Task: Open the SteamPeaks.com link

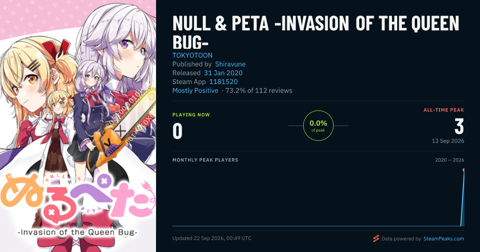Action: [443, 239]
